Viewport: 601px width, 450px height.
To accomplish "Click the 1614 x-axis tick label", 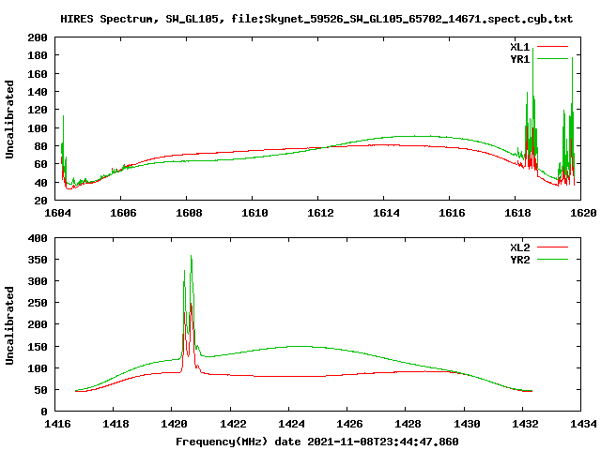I will (x=386, y=213).
